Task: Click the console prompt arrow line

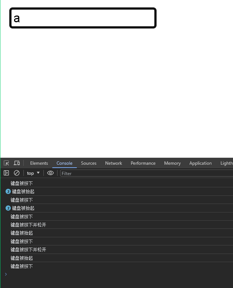Action: pos(116,274)
